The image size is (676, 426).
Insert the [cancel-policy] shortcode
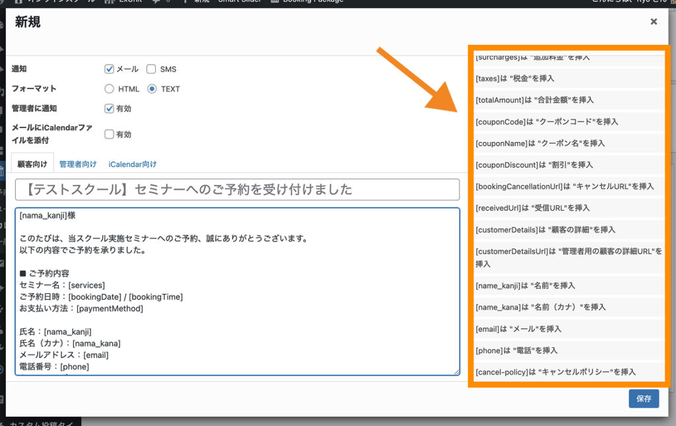(x=555, y=372)
